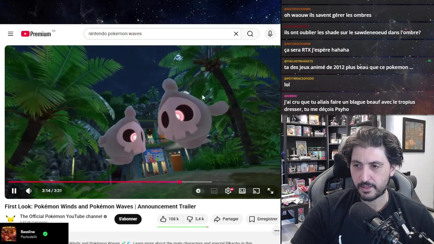This screenshot has width=434, height=244.
Task: Cast video to a TV
Action: click(x=256, y=191)
